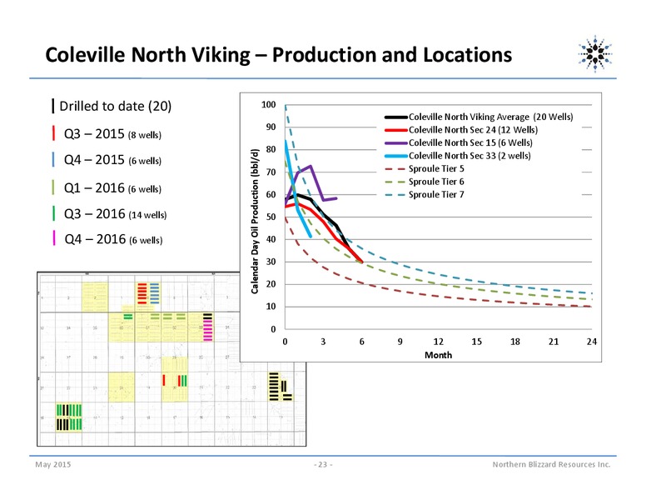
Task: Select the 'Q3 – 2015 (8 wells)' legend entry
Action: click(x=112, y=134)
